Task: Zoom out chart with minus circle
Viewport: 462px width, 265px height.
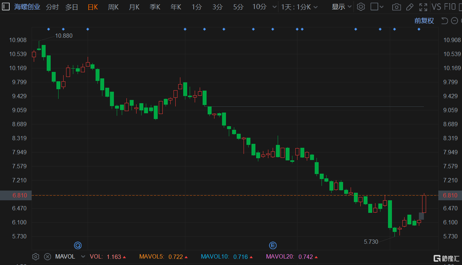Action: pyautogui.click(x=454, y=20)
